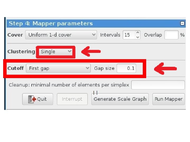The width and height of the screenshot is (190, 142).
Task: Focus the Overlap percentage field
Action: 171,35
